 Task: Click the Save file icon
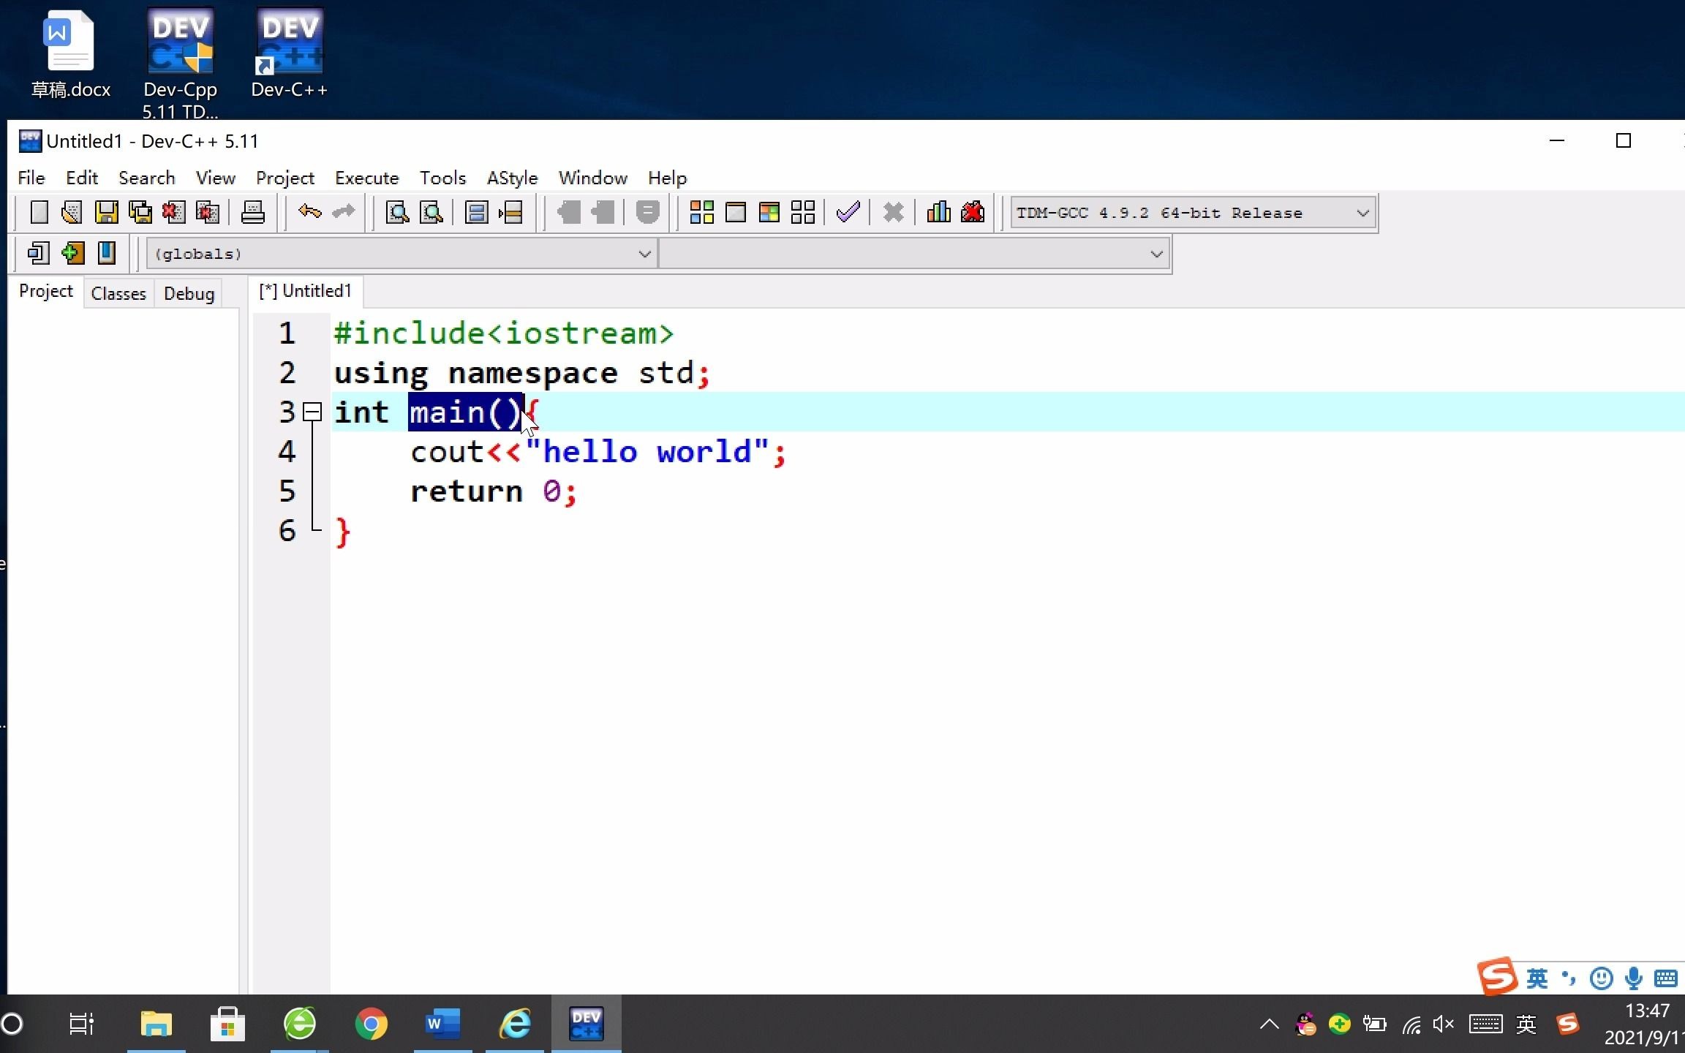pyautogui.click(x=105, y=212)
